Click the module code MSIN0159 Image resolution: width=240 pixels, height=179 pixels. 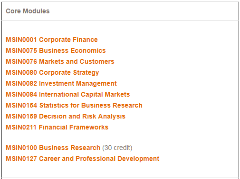[21, 116]
